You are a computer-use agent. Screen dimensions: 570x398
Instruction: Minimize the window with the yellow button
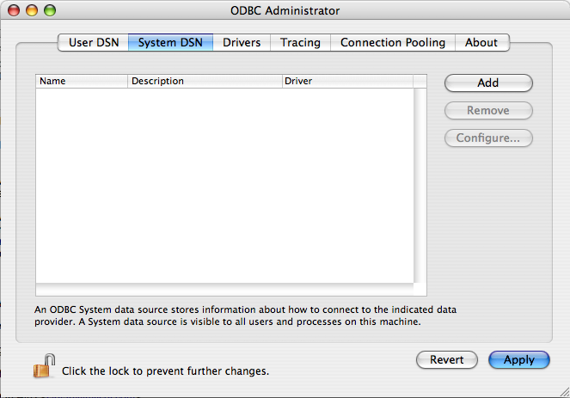pos(33,11)
